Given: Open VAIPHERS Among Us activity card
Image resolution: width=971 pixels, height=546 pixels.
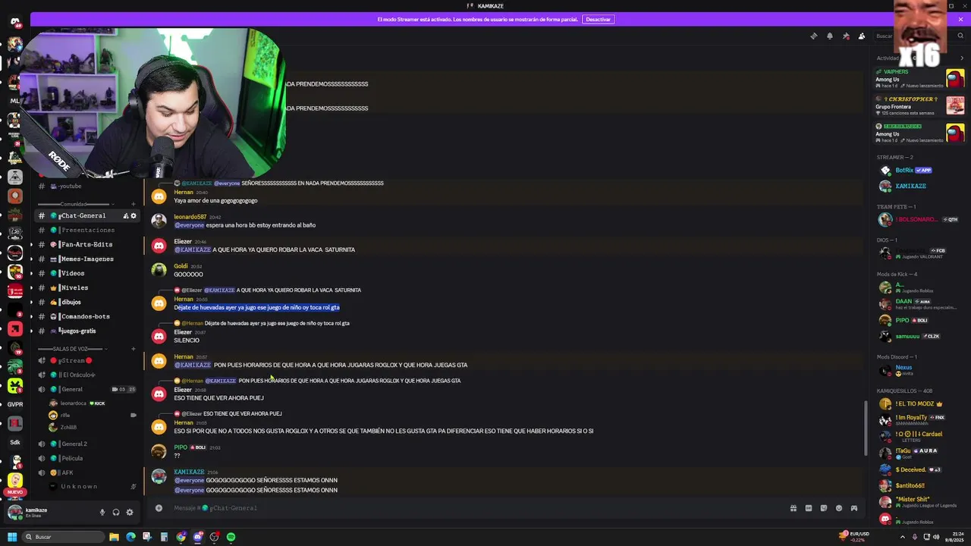Looking at the screenshot, I should tap(919, 79).
